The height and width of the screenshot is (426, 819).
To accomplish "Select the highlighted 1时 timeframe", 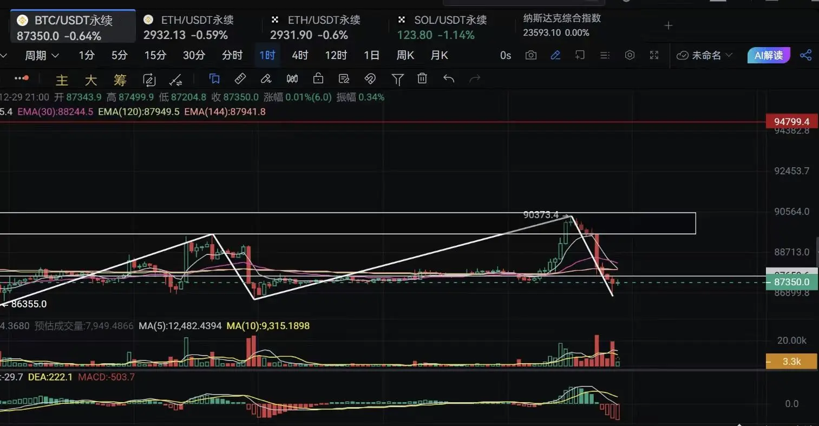I will click(267, 55).
